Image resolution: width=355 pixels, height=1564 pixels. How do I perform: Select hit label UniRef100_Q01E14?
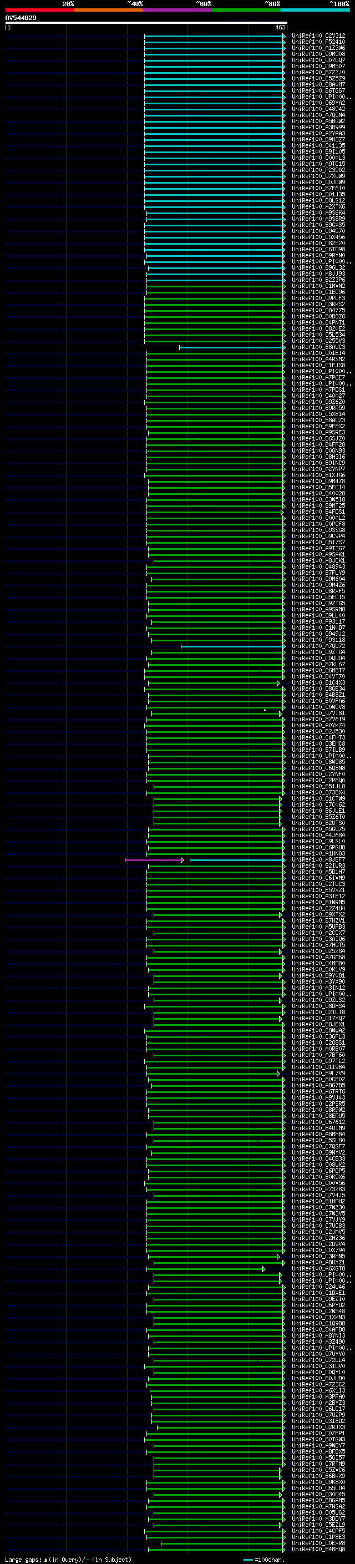point(318,353)
